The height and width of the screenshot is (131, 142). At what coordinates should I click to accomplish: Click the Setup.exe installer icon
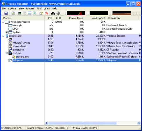tap(10, 60)
